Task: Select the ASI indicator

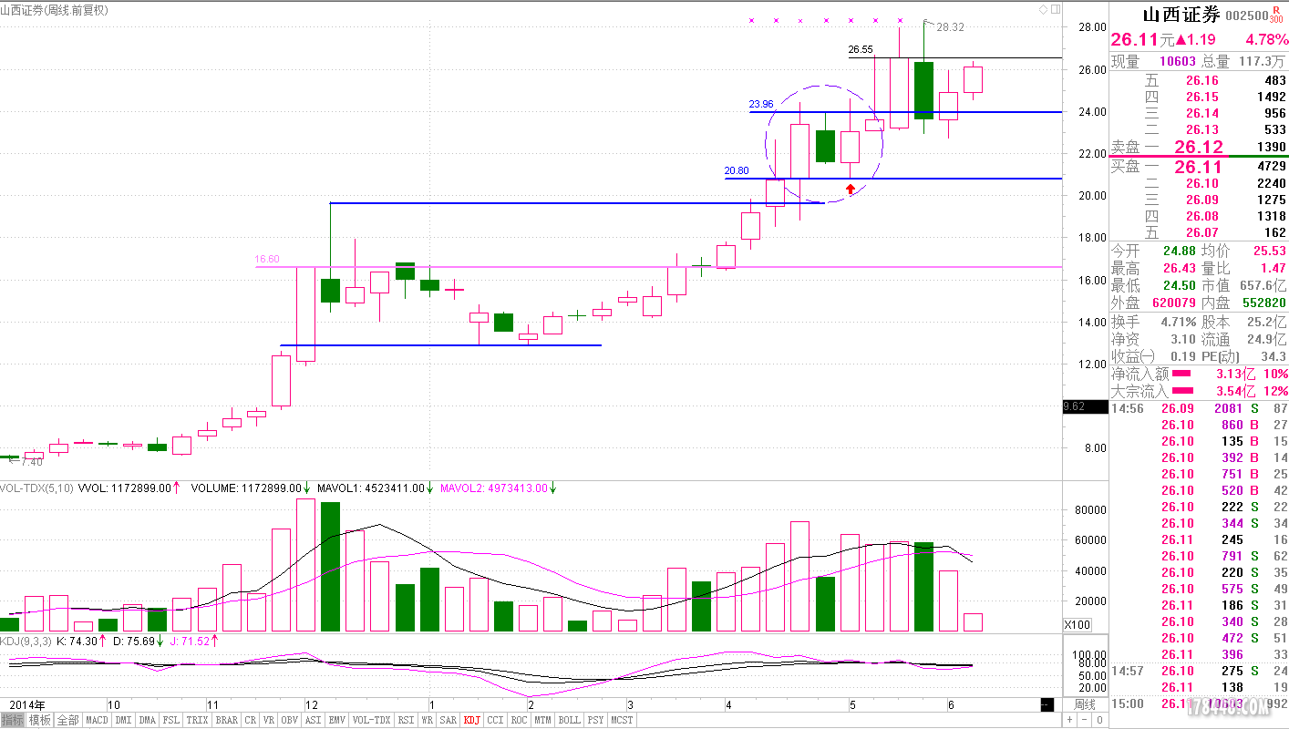Action: click(x=313, y=720)
